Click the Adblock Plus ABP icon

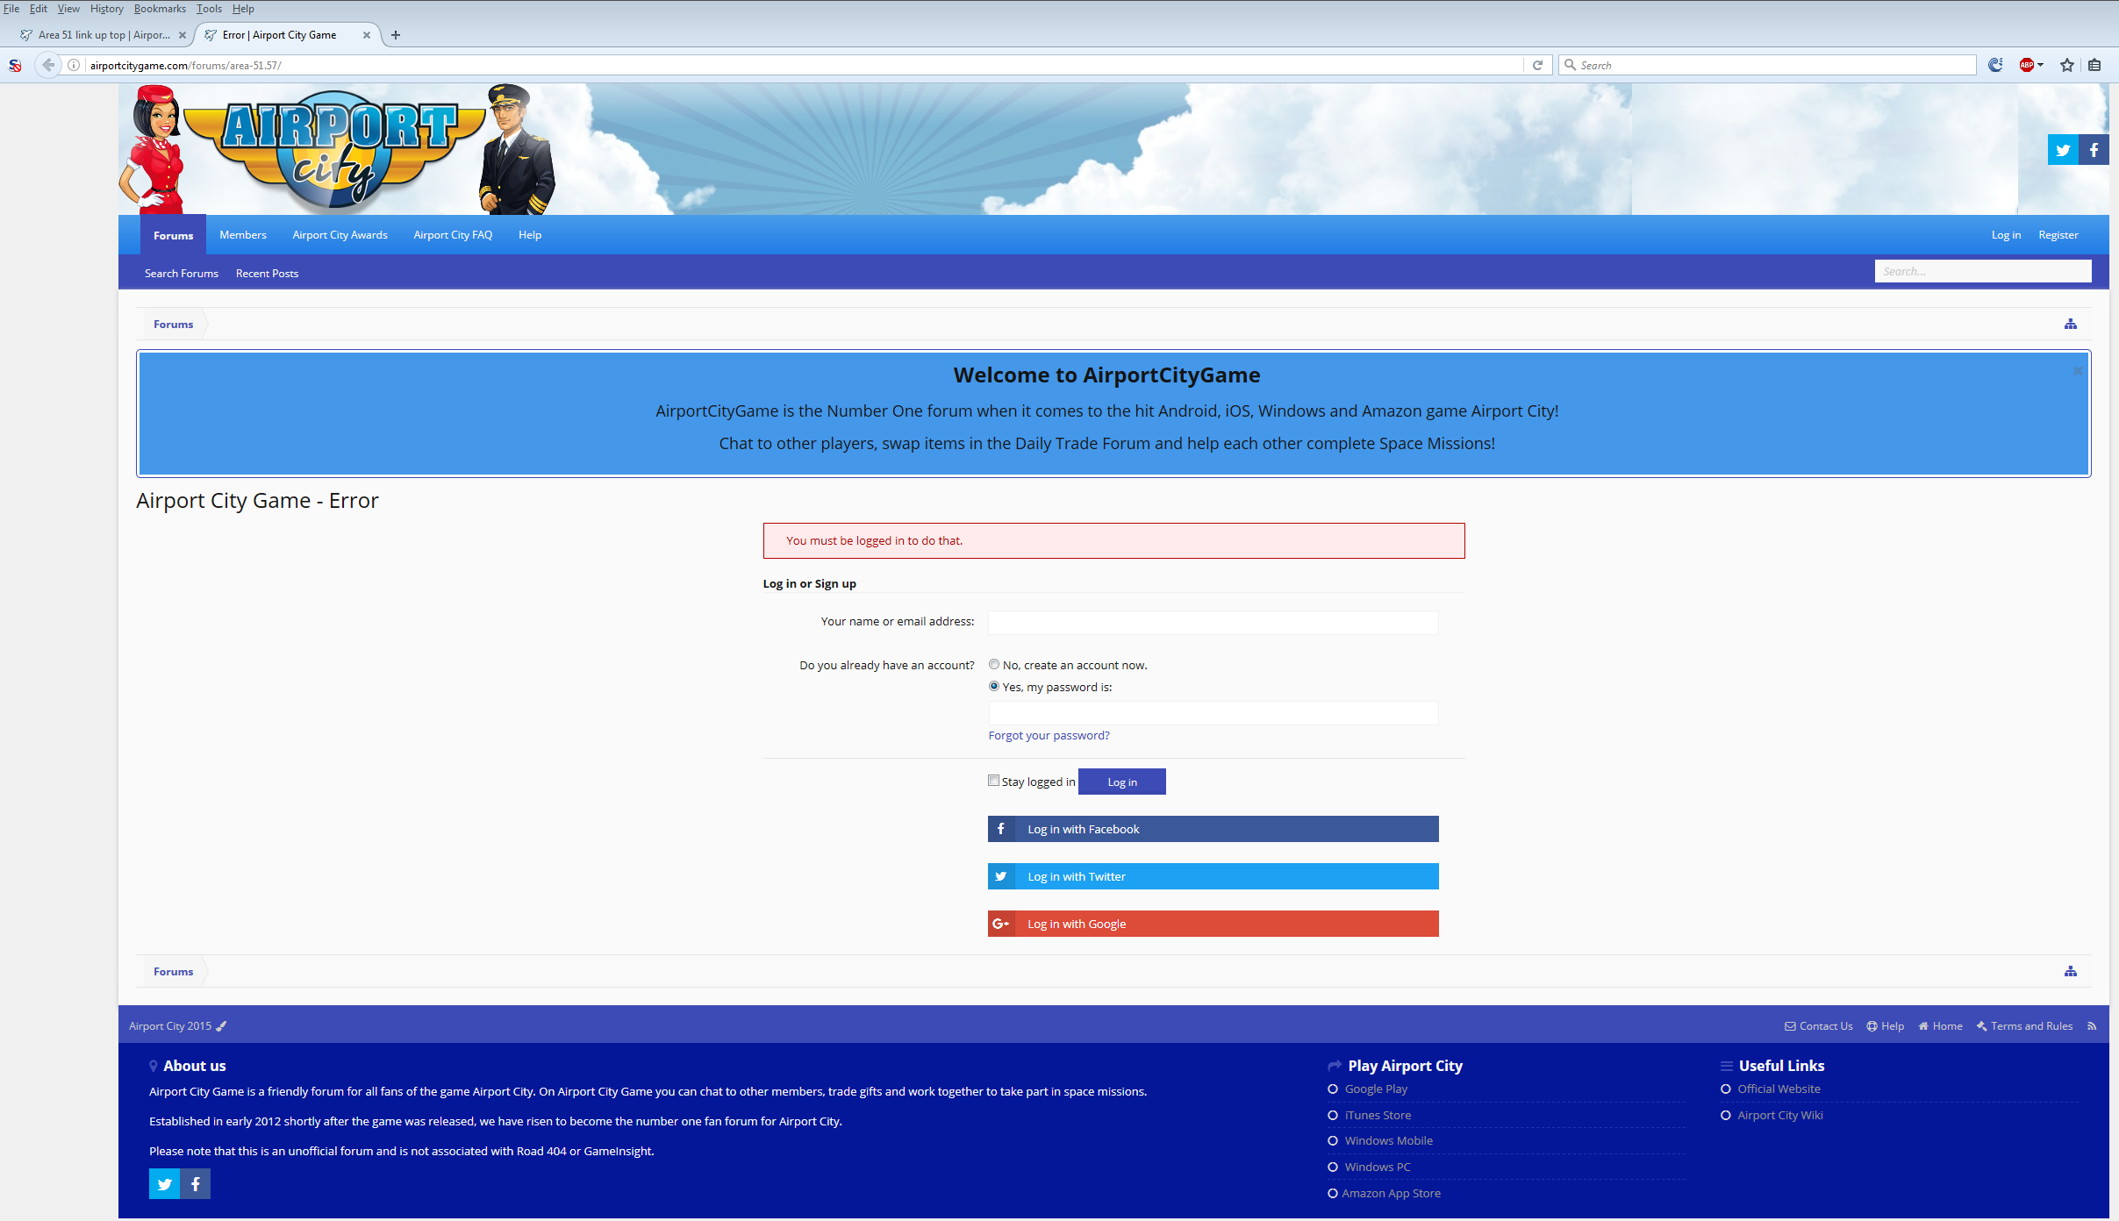[x=2026, y=65]
